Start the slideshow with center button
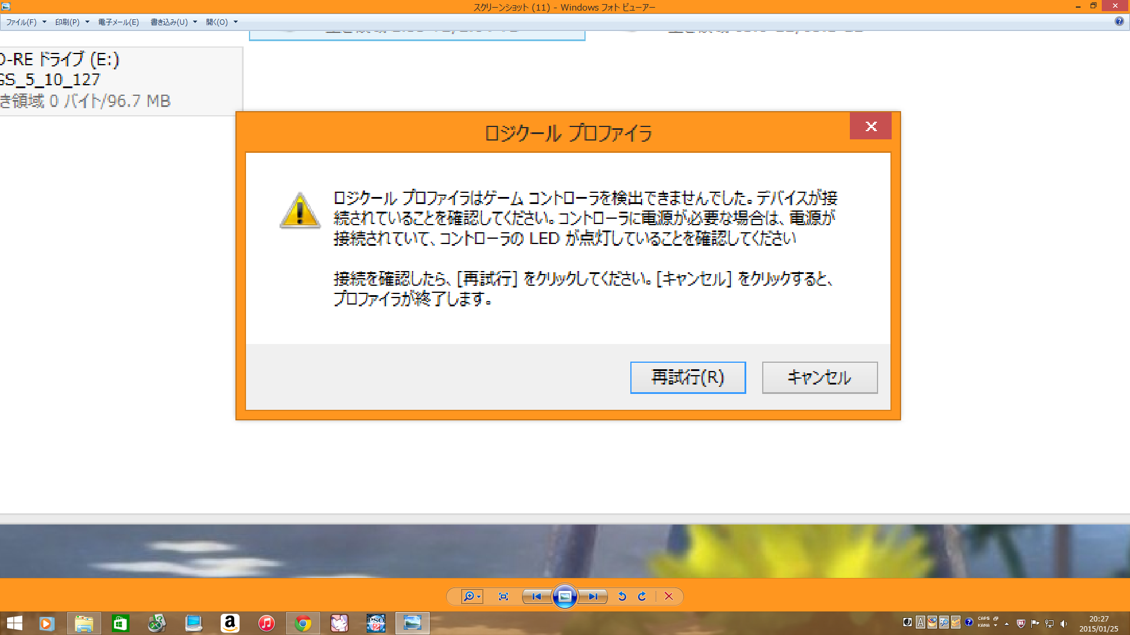The height and width of the screenshot is (635, 1130). tap(564, 596)
